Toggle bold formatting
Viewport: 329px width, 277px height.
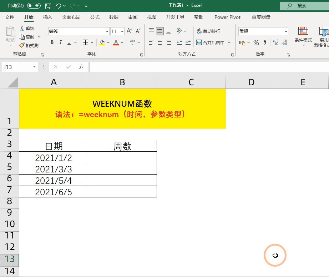click(52, 42)
